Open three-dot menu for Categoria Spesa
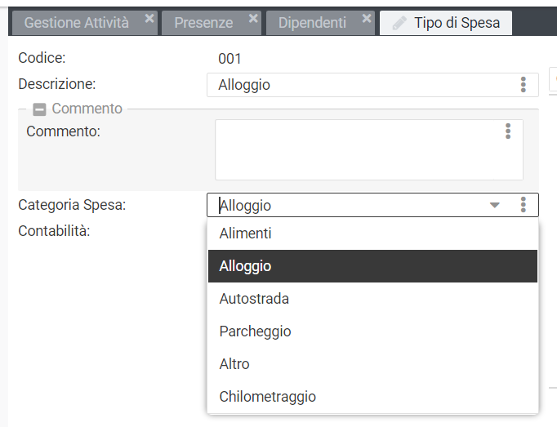Screen dimensions: 557x427 (524, 205)
